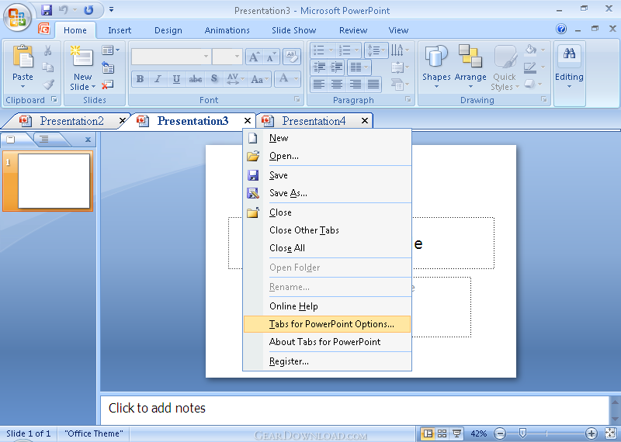Toggle Align Text Right
The height and width of the screenshot is (442, 621).
click(356, 84)
